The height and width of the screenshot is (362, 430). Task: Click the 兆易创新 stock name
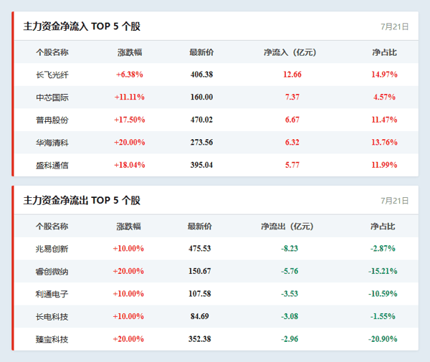pyautogui.click(x=52, y=249)
